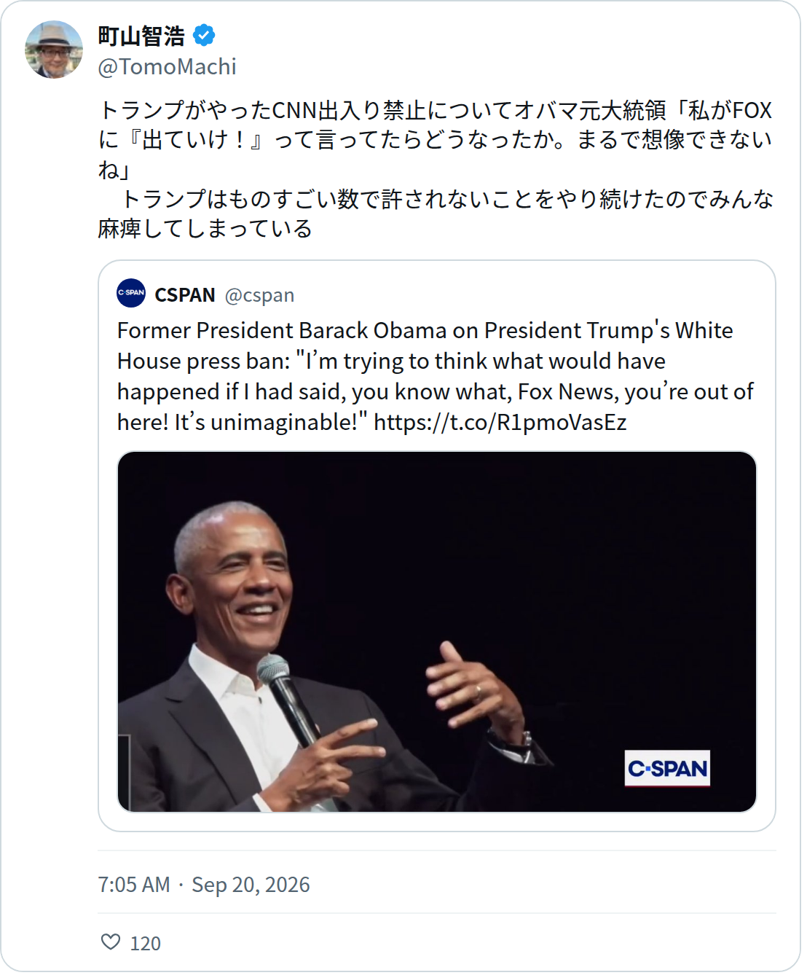This screenshot has width=807, height=978.
Task: Click the display name 町山智浩
Action: pyautogui.click(x=141, y=36)
